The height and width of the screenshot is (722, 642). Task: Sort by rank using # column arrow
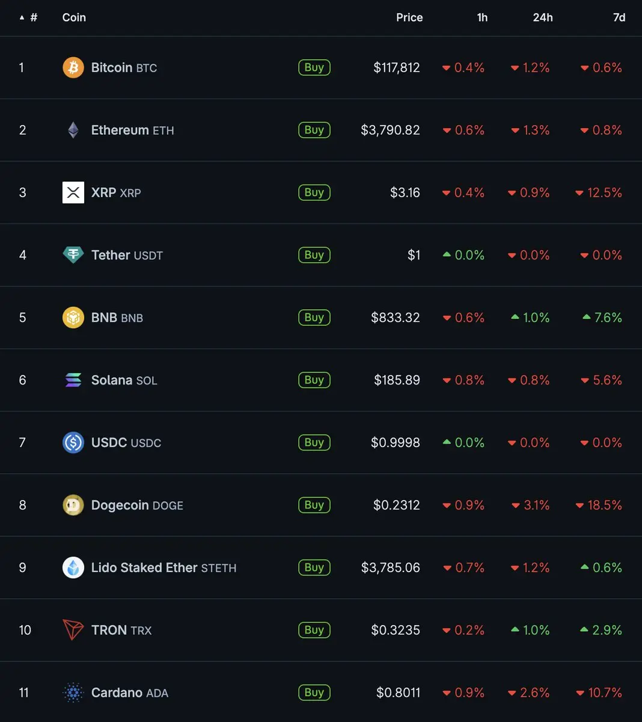[28, 17]
